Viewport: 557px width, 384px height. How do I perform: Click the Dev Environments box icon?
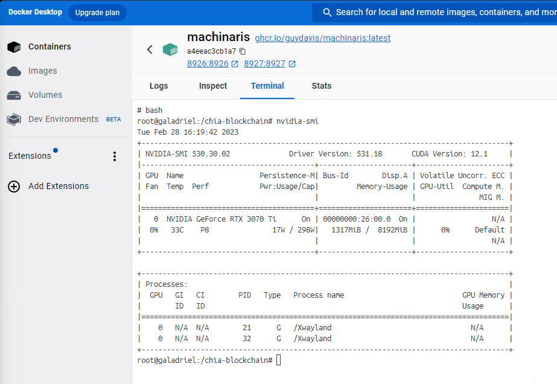click(x=14, y=119)
